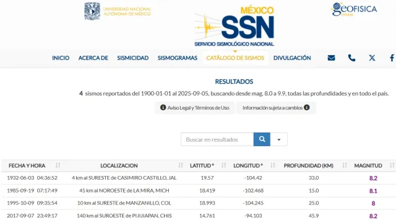The height and width of the screenshot is (223, 396).
Task: Click MANZANILLO, COL location cell
Action: tap(124, 203)
